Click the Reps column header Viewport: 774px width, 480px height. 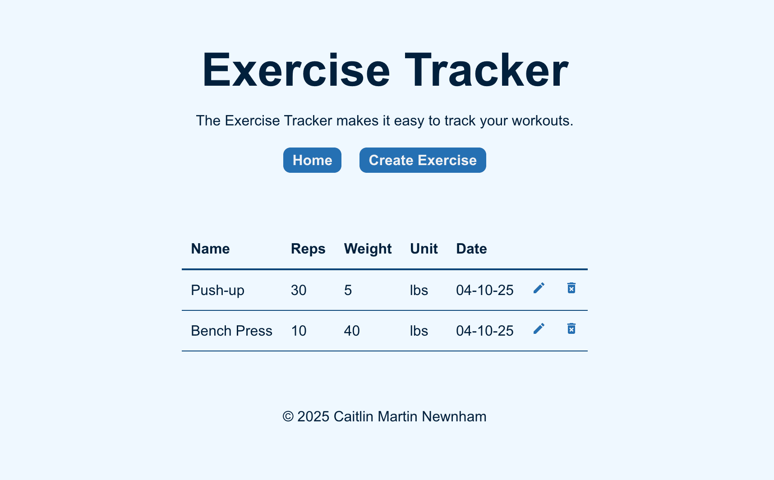pos(308,249)
